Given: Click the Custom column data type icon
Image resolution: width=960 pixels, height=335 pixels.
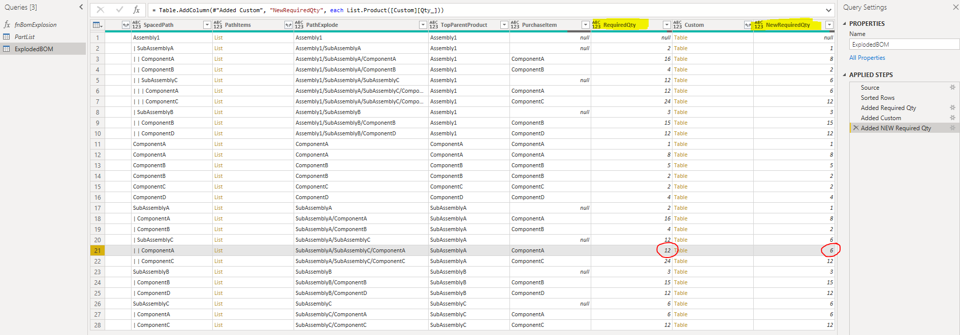Looking at the screenshot, I should click(677, 25).
